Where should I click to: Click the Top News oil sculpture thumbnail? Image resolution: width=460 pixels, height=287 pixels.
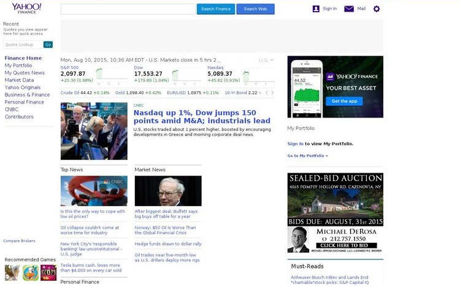pos(94,191)
